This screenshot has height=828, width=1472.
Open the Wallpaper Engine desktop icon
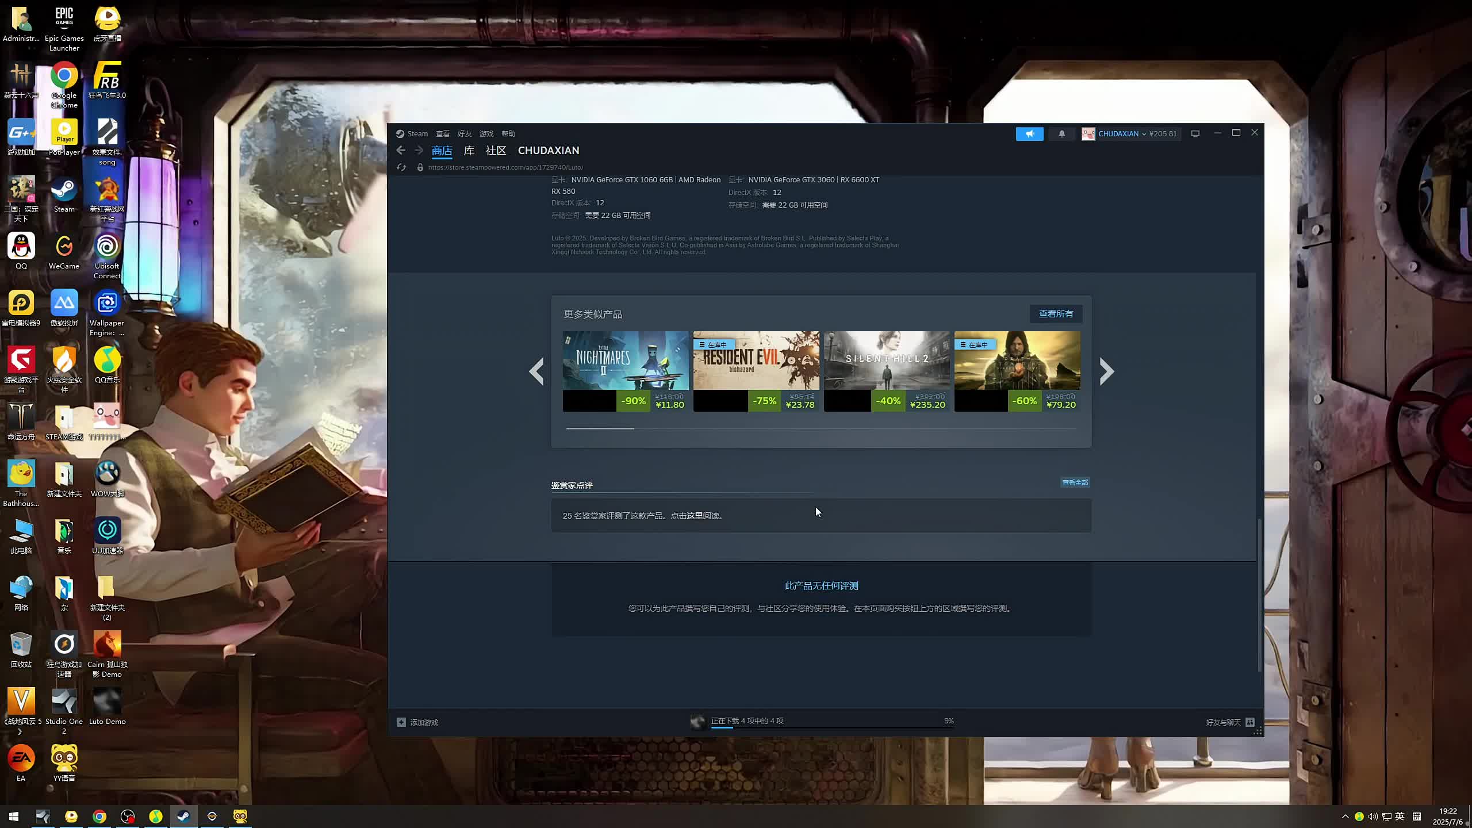click(107, 313)
